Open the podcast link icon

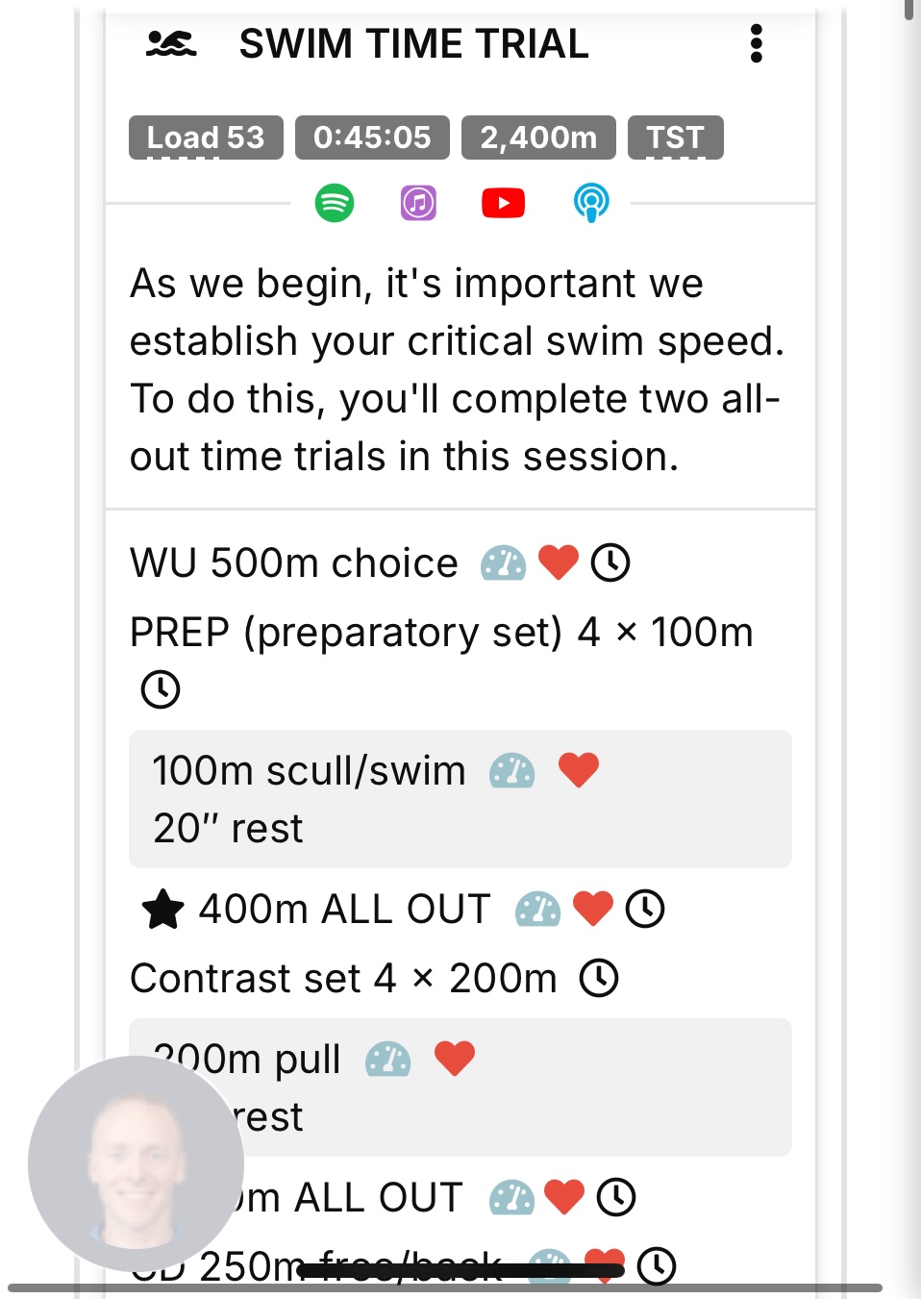(x=591, y=203)
